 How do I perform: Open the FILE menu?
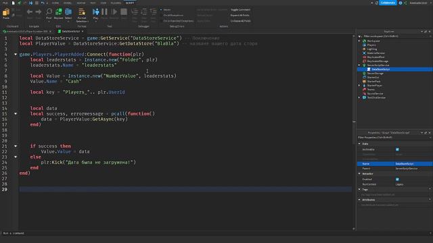click(5, 3)
